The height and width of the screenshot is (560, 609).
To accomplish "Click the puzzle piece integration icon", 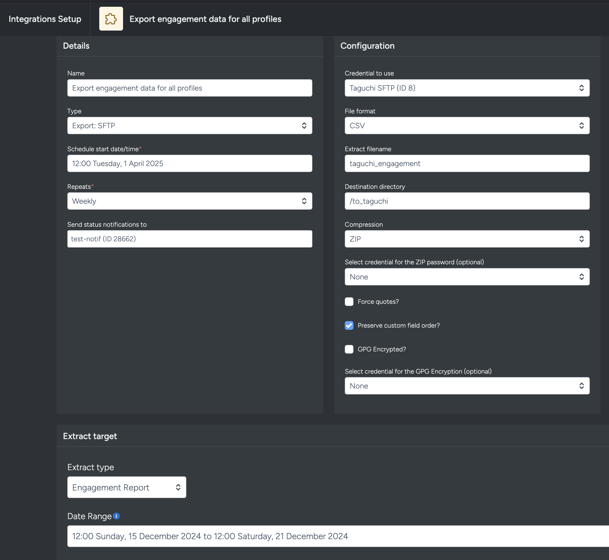I will point(111,19).
